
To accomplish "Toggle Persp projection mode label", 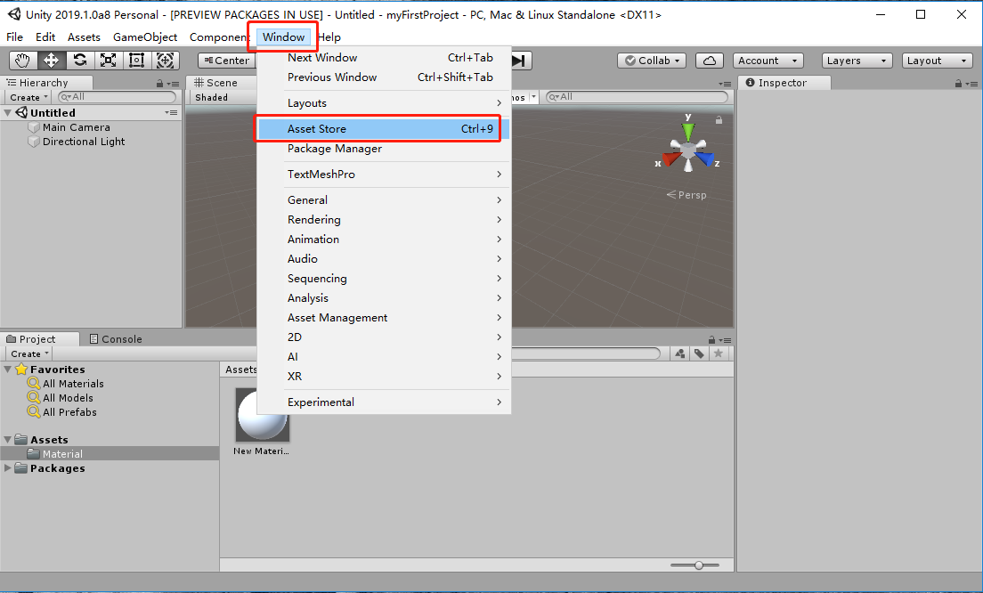I will (x=686, y=195).
